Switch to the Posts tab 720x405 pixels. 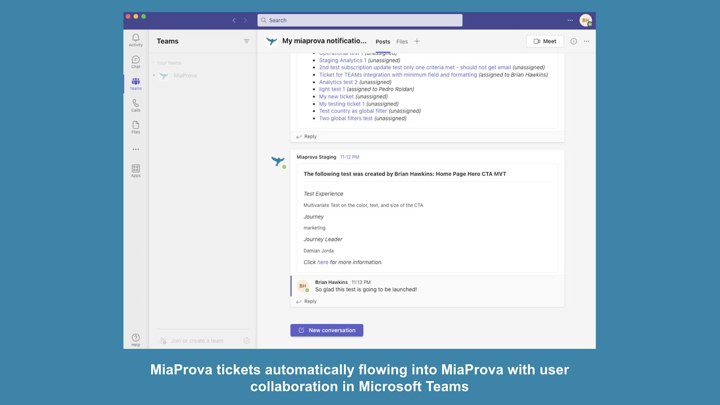(x=383, y=42)
